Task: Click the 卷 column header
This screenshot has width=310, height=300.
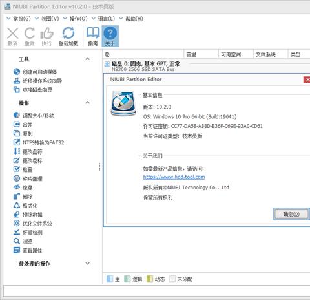Action: coord(143,54)
